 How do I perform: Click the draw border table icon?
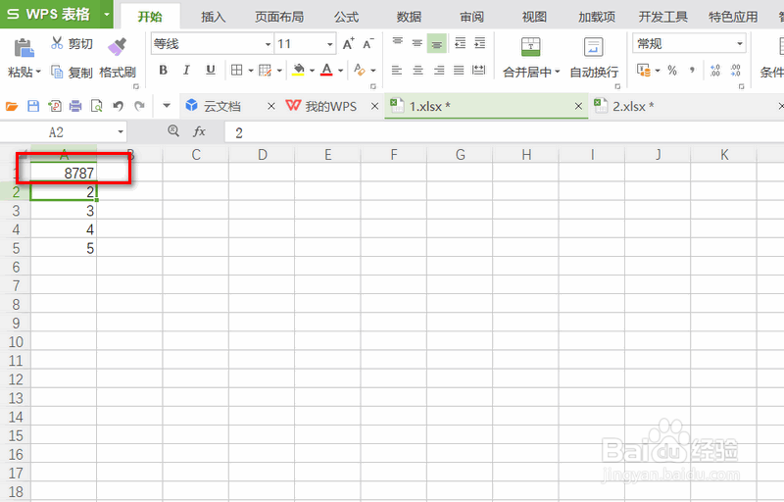tap(265, 71)
